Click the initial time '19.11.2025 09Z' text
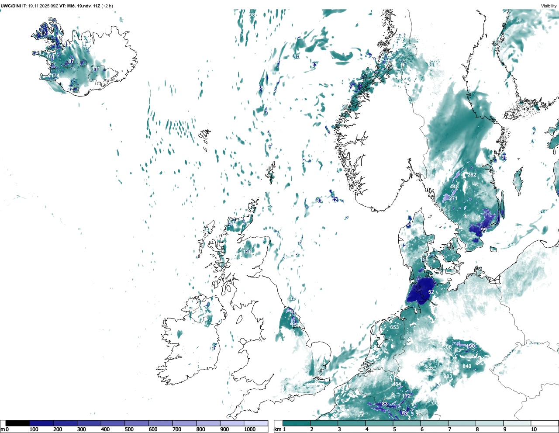Image resolution: width=559 pixels, height=433 pixels. click(43, 6)
